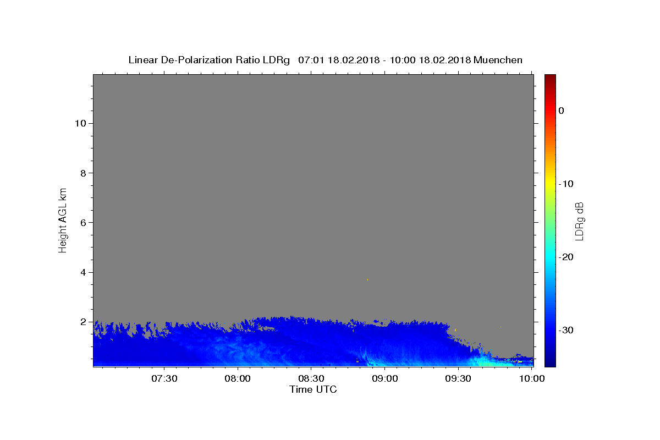This screenshot has width=660, height=440.
Task: Click the 09:00 time tick label
Action: (x=385, y=379)
